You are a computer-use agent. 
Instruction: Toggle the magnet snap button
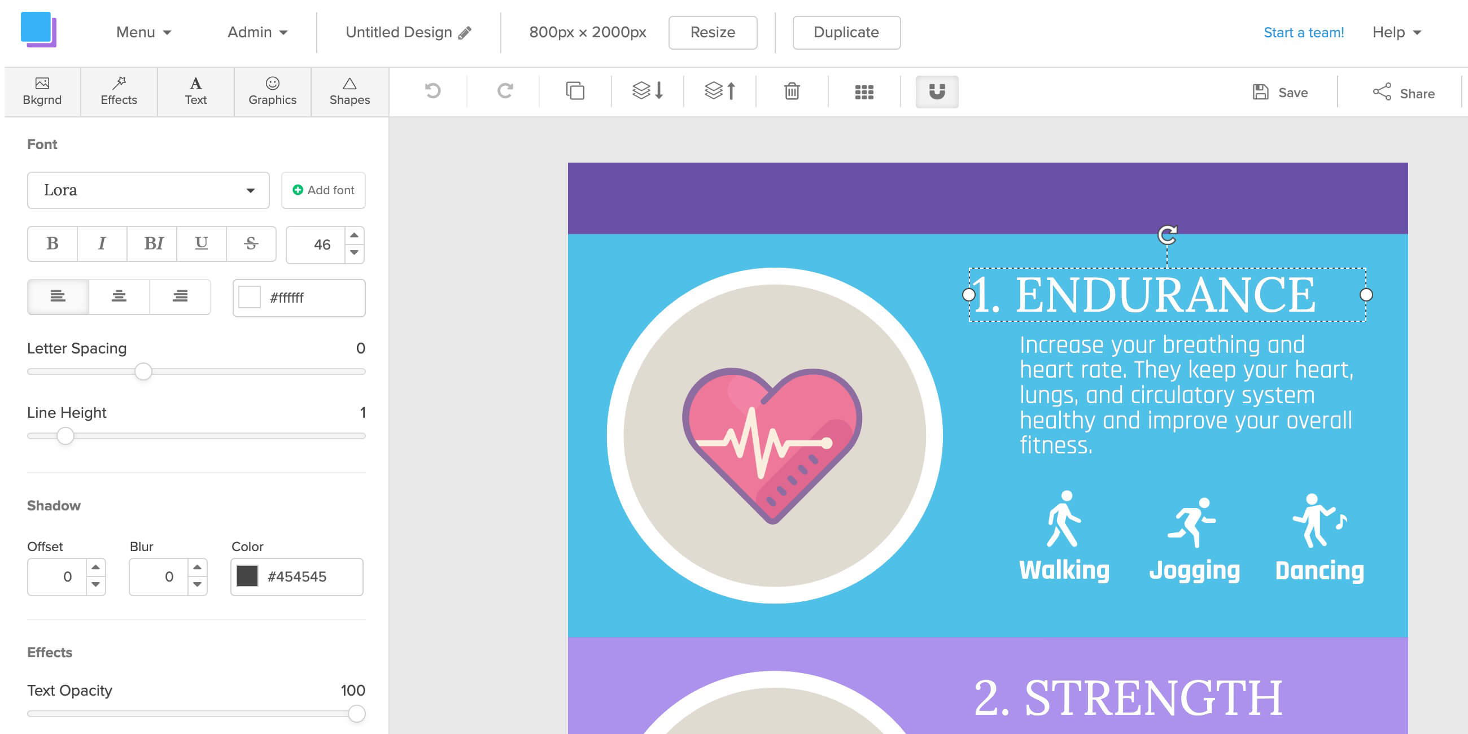[937, 91]
